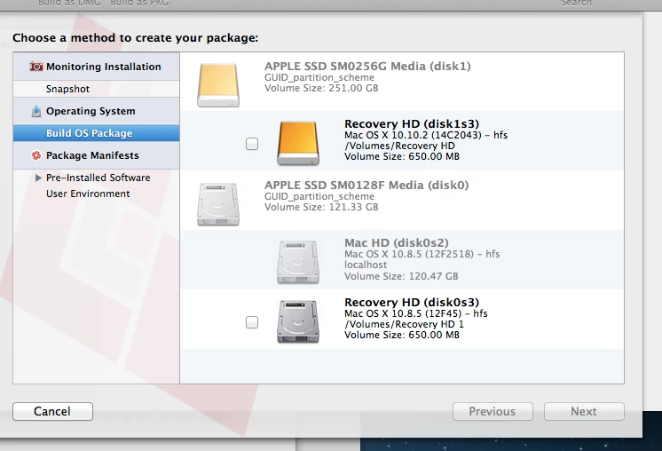Viewport: 662px width, 451px height.
Task: Click the Next button
Action: pos(584,411)
